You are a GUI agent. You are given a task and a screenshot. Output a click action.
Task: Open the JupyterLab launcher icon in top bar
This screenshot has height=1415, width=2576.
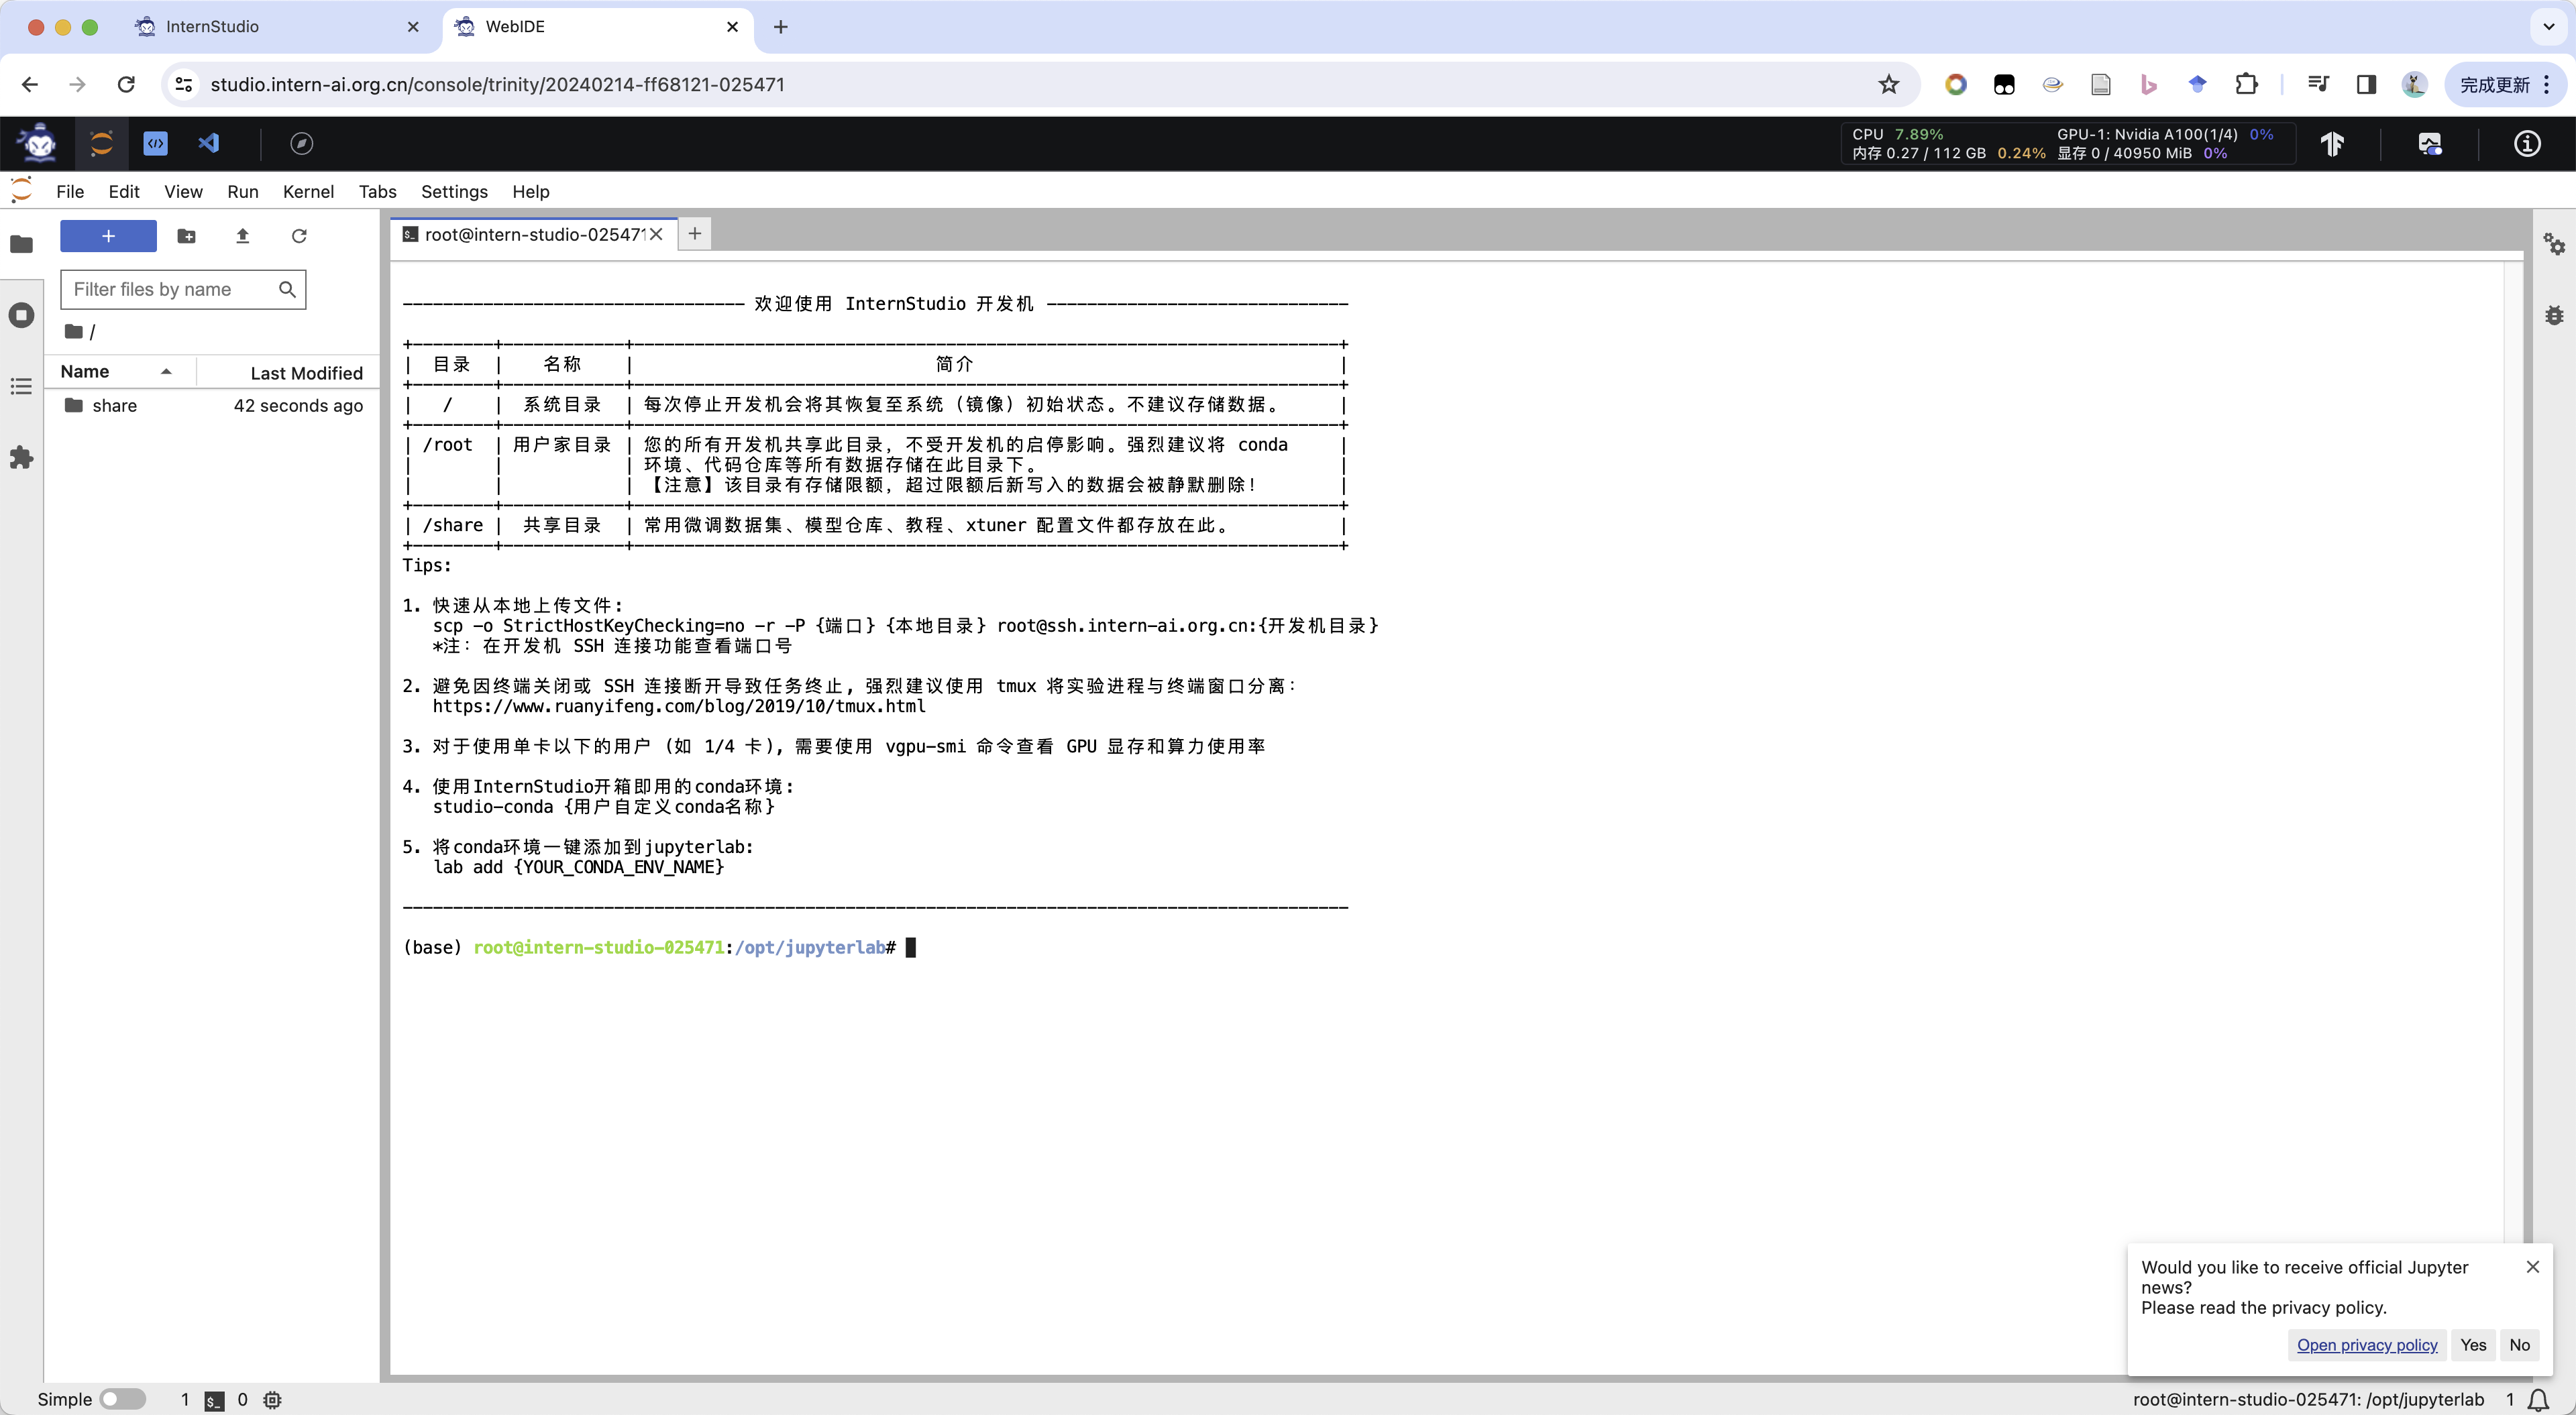[101, 143]
